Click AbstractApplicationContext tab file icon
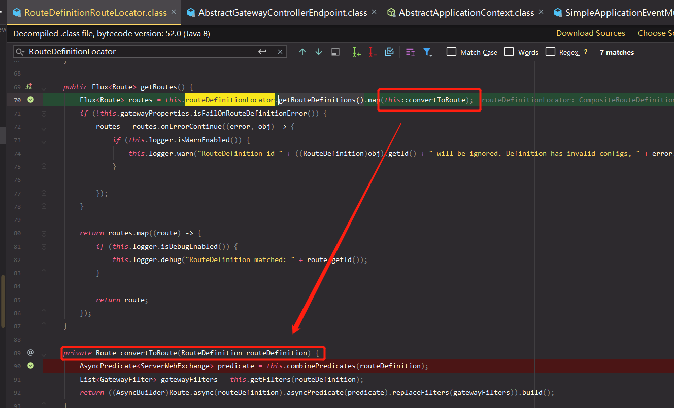Viewport: 674px width, 408px height. [x=391, y=12]
